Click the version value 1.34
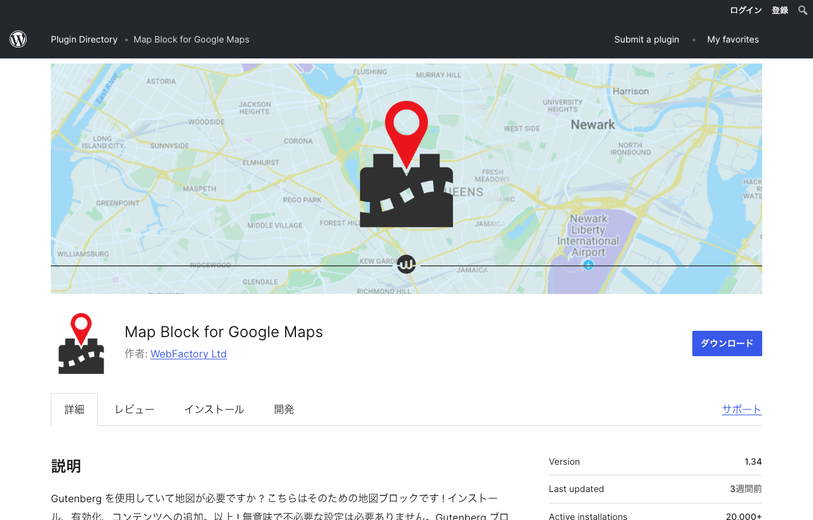The height and width of the screenshot is (520, 813). [x=753, y=462]
